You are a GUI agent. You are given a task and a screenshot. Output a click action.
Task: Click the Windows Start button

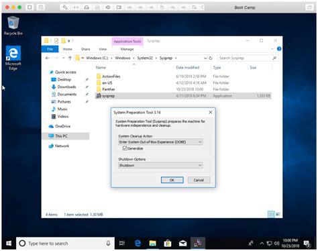[x=9, y=243]
